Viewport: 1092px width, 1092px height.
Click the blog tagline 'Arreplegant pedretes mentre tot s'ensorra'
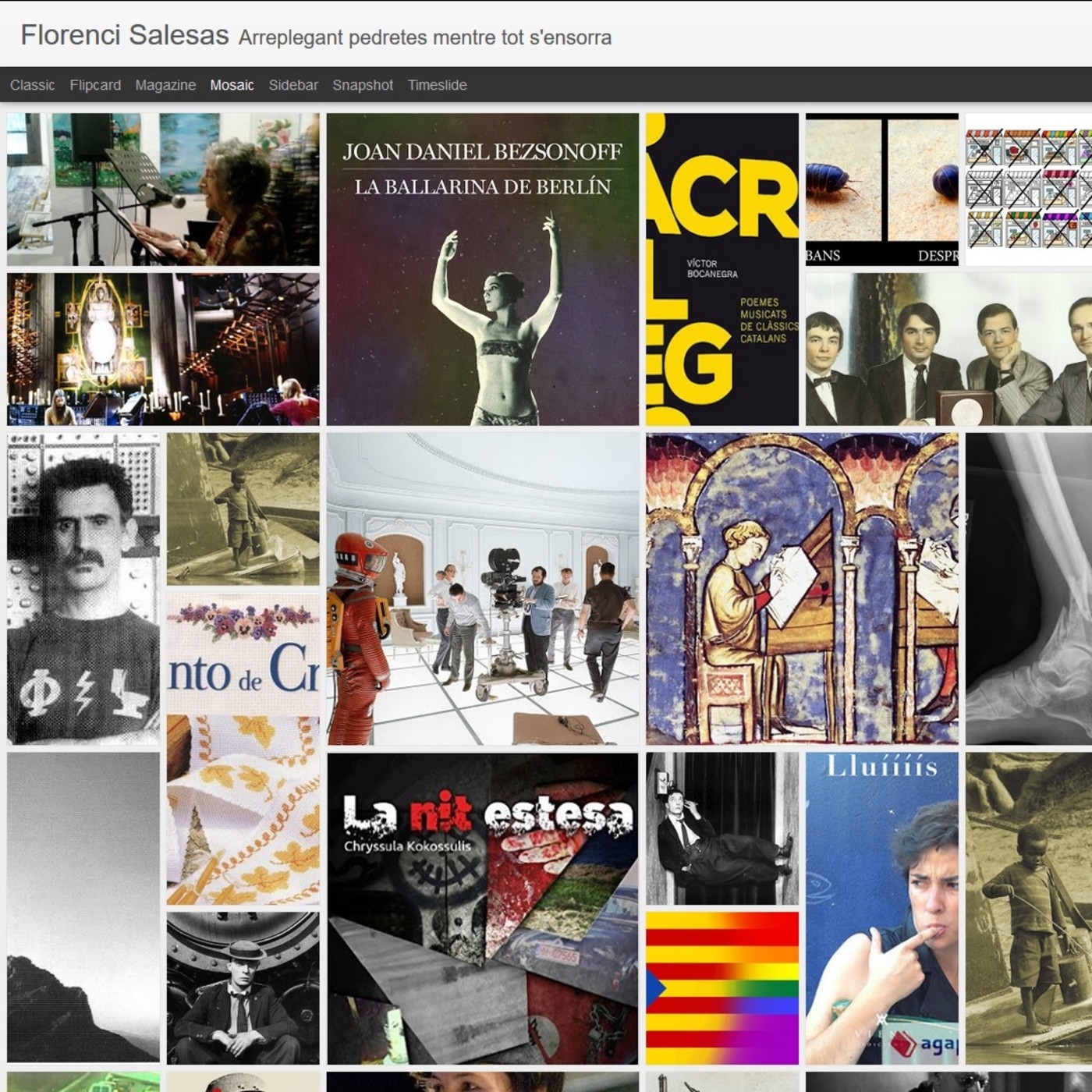(425, 37)
